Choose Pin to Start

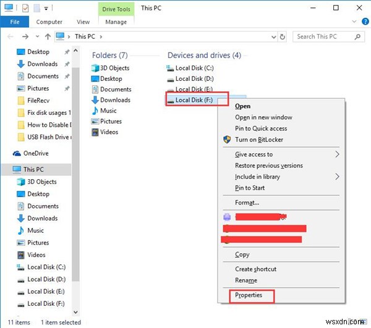coord(250,188)
